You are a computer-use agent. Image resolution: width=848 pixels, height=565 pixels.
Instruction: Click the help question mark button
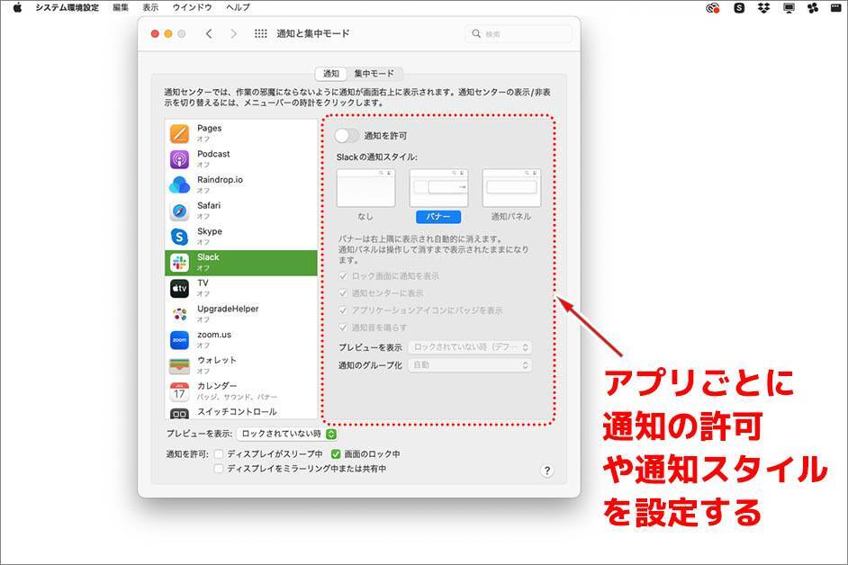click(546, 471)
